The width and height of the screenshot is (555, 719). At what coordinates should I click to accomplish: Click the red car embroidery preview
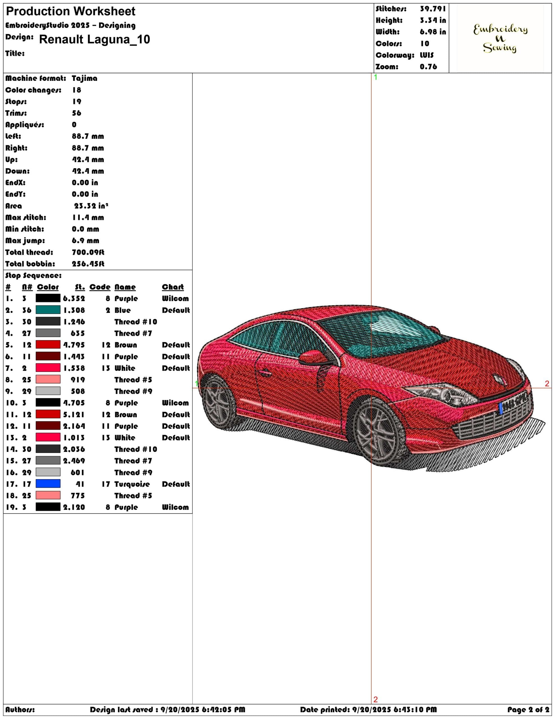coord(371,388)
